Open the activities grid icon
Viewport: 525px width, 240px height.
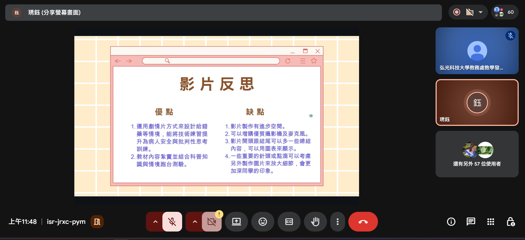(x=490, y=222)
